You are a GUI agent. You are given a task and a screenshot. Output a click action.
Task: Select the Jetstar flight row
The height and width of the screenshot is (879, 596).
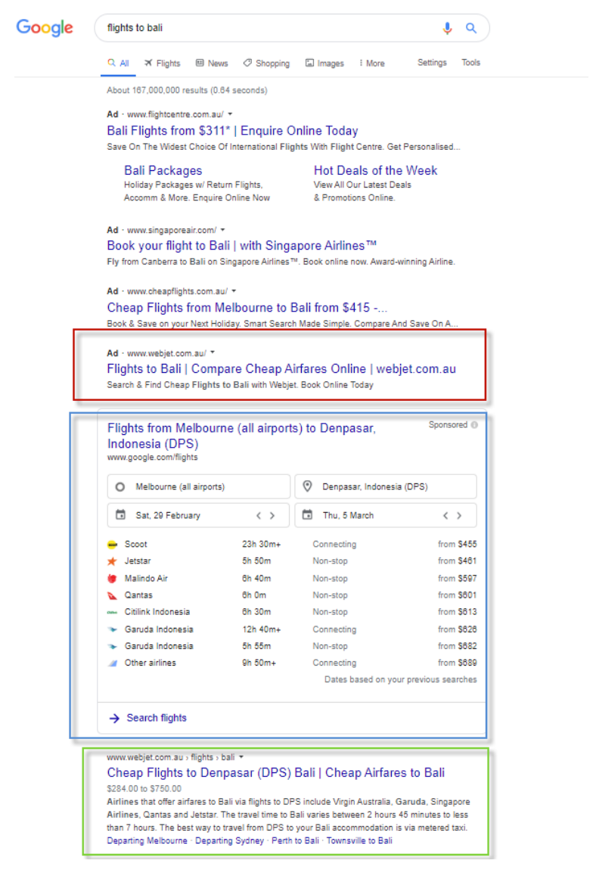(291, 561)
